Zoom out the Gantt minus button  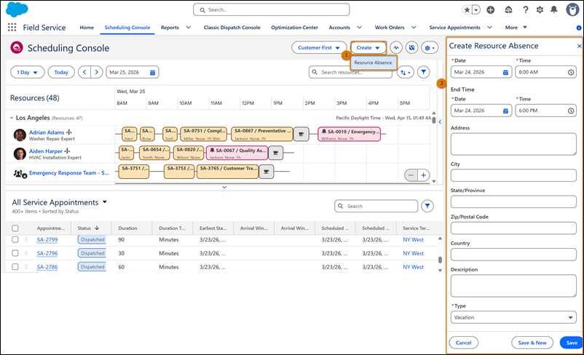(x=411, y=175)
